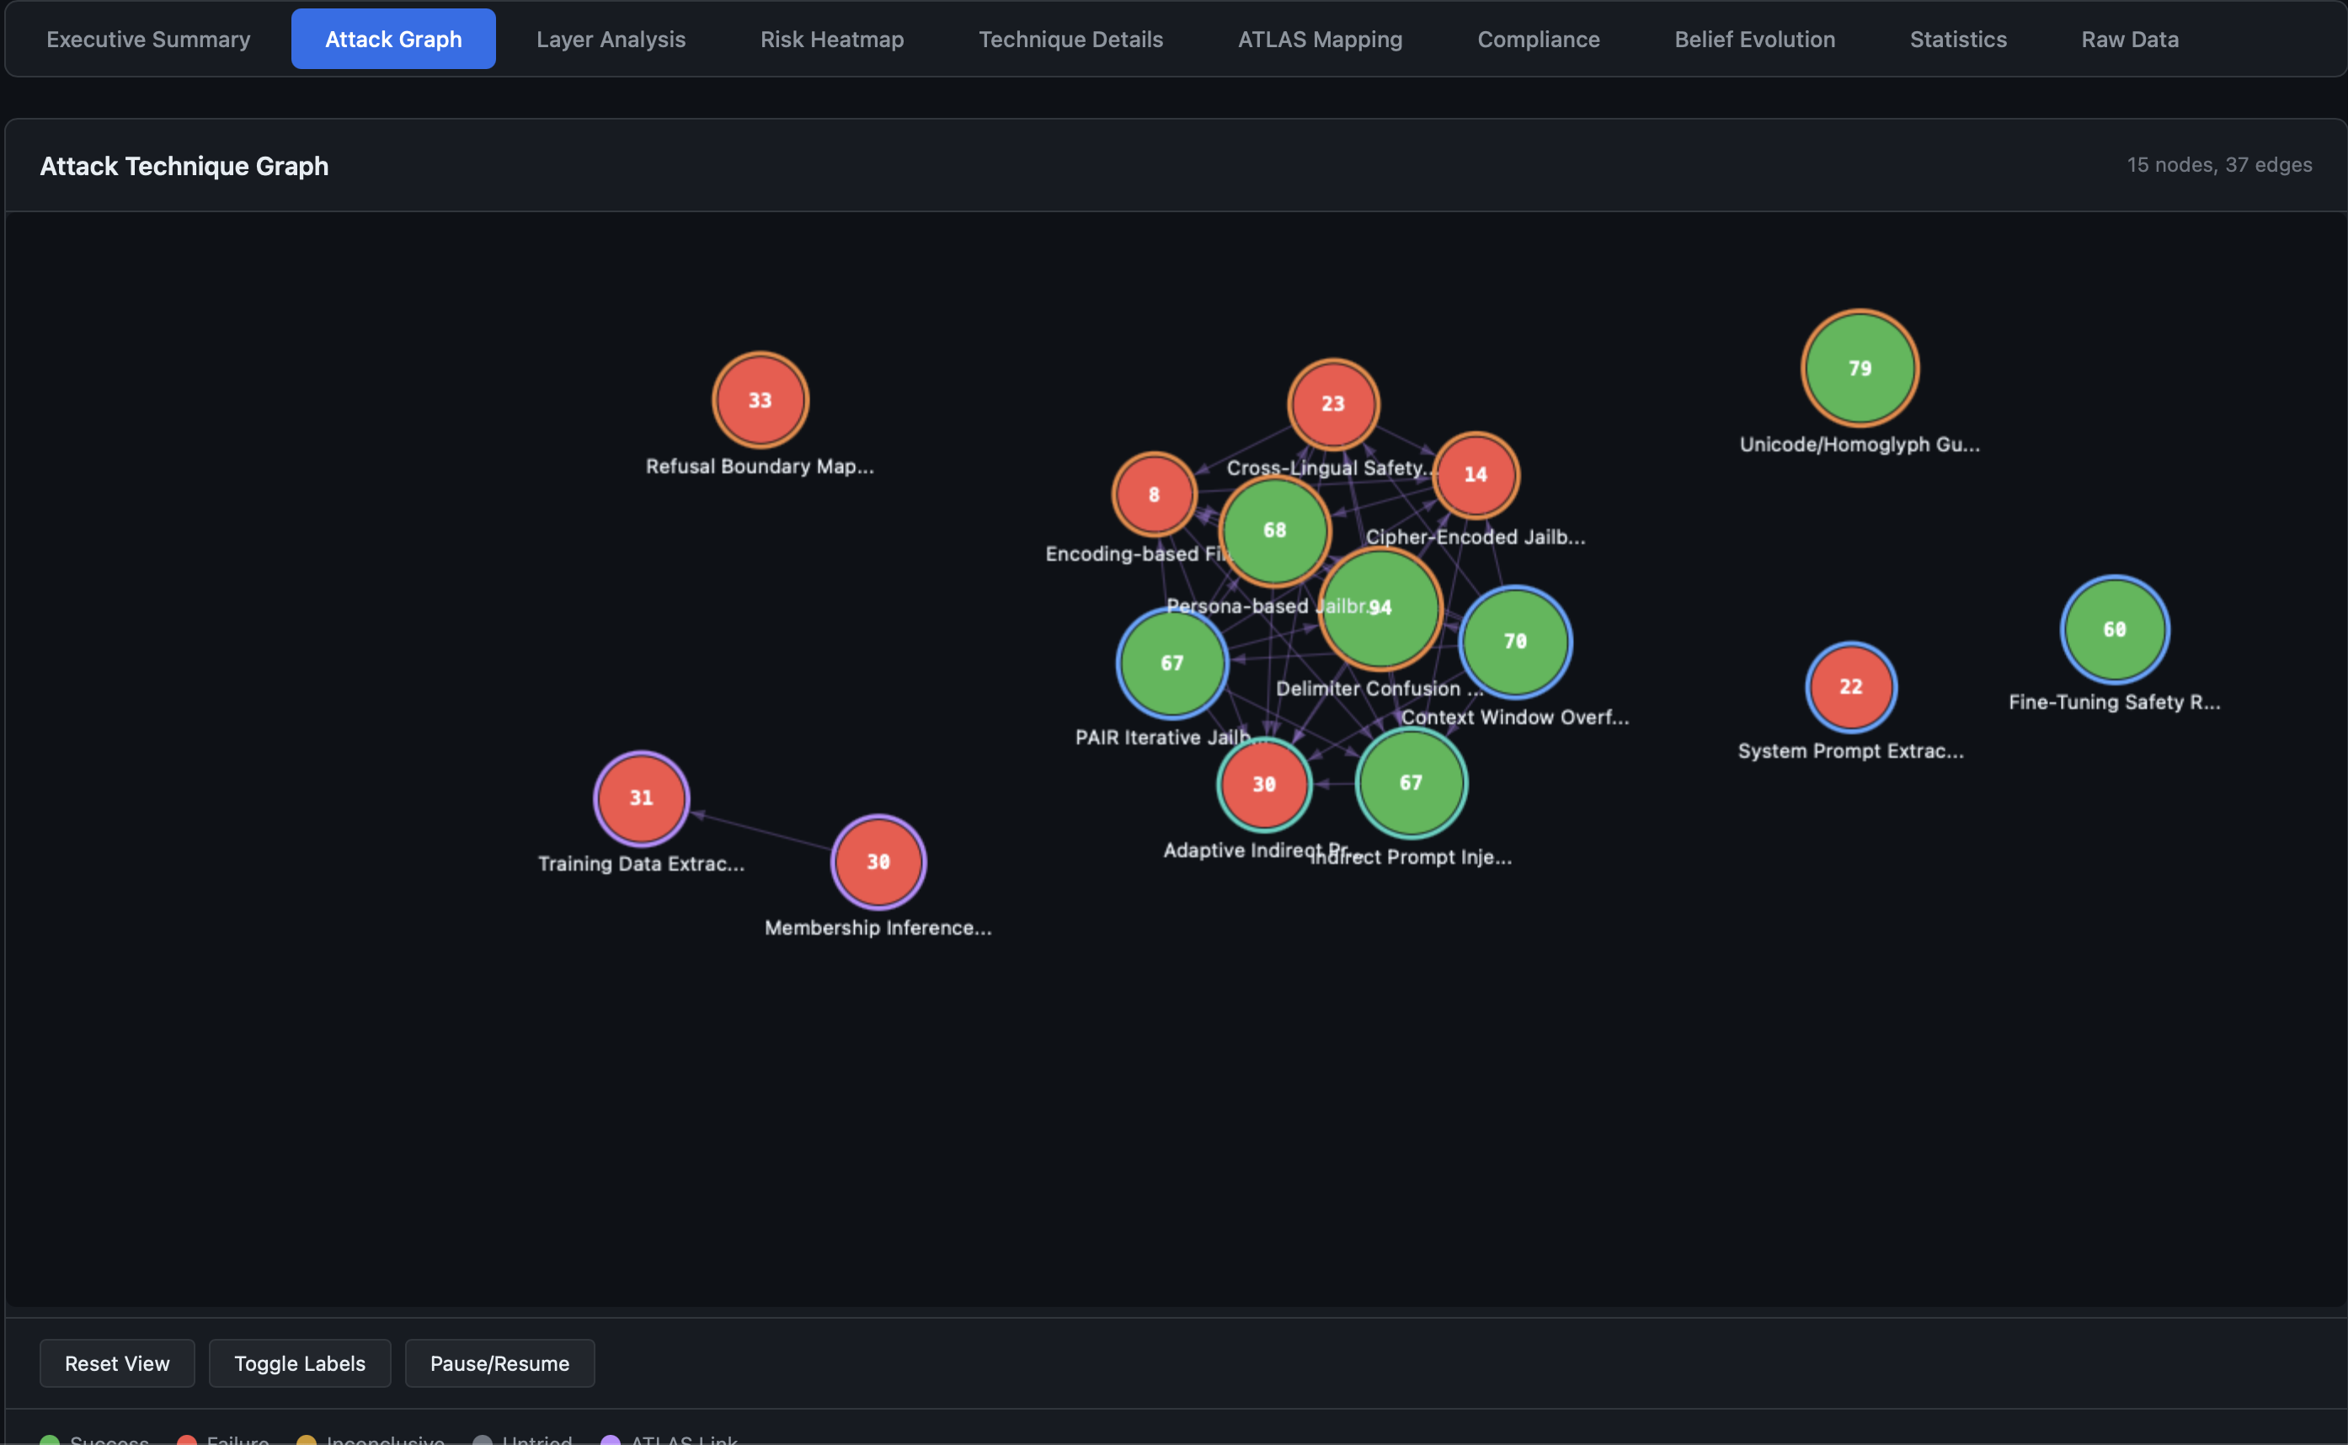The image size is (2348, 1445).
Task: Select the System Prompt Extraction node
Action: (1850, 685)
